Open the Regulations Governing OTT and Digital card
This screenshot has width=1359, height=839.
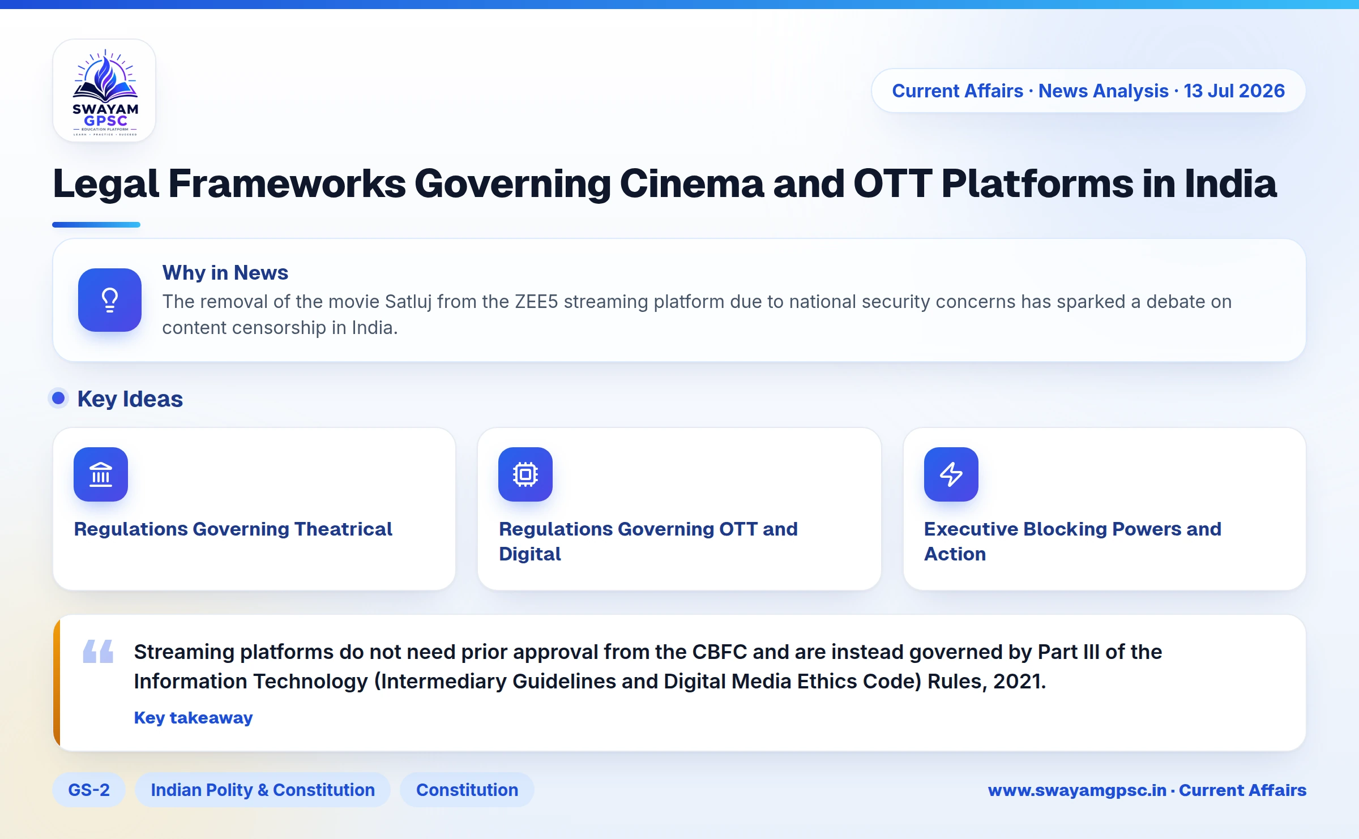(x=679, y=509)
